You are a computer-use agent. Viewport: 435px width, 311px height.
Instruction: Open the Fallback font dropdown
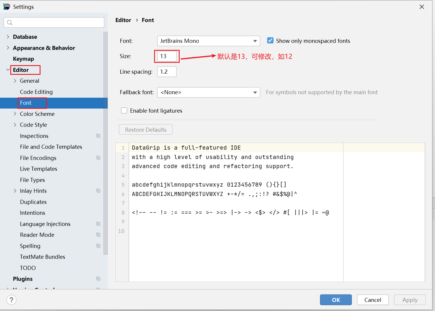click(208, 92)
